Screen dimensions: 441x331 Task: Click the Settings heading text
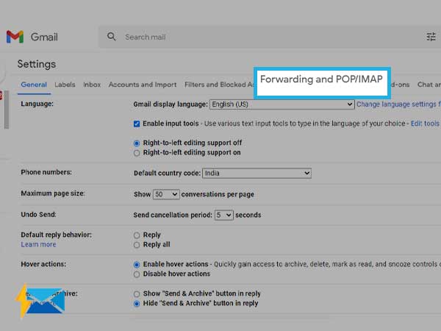click(x=37, y=64)
